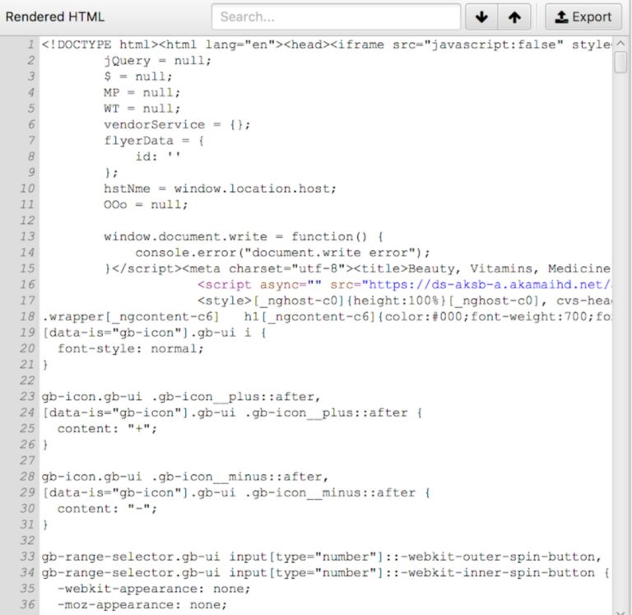
Task: Place cursor on font-style: normal line
Action: click(130, 348)
